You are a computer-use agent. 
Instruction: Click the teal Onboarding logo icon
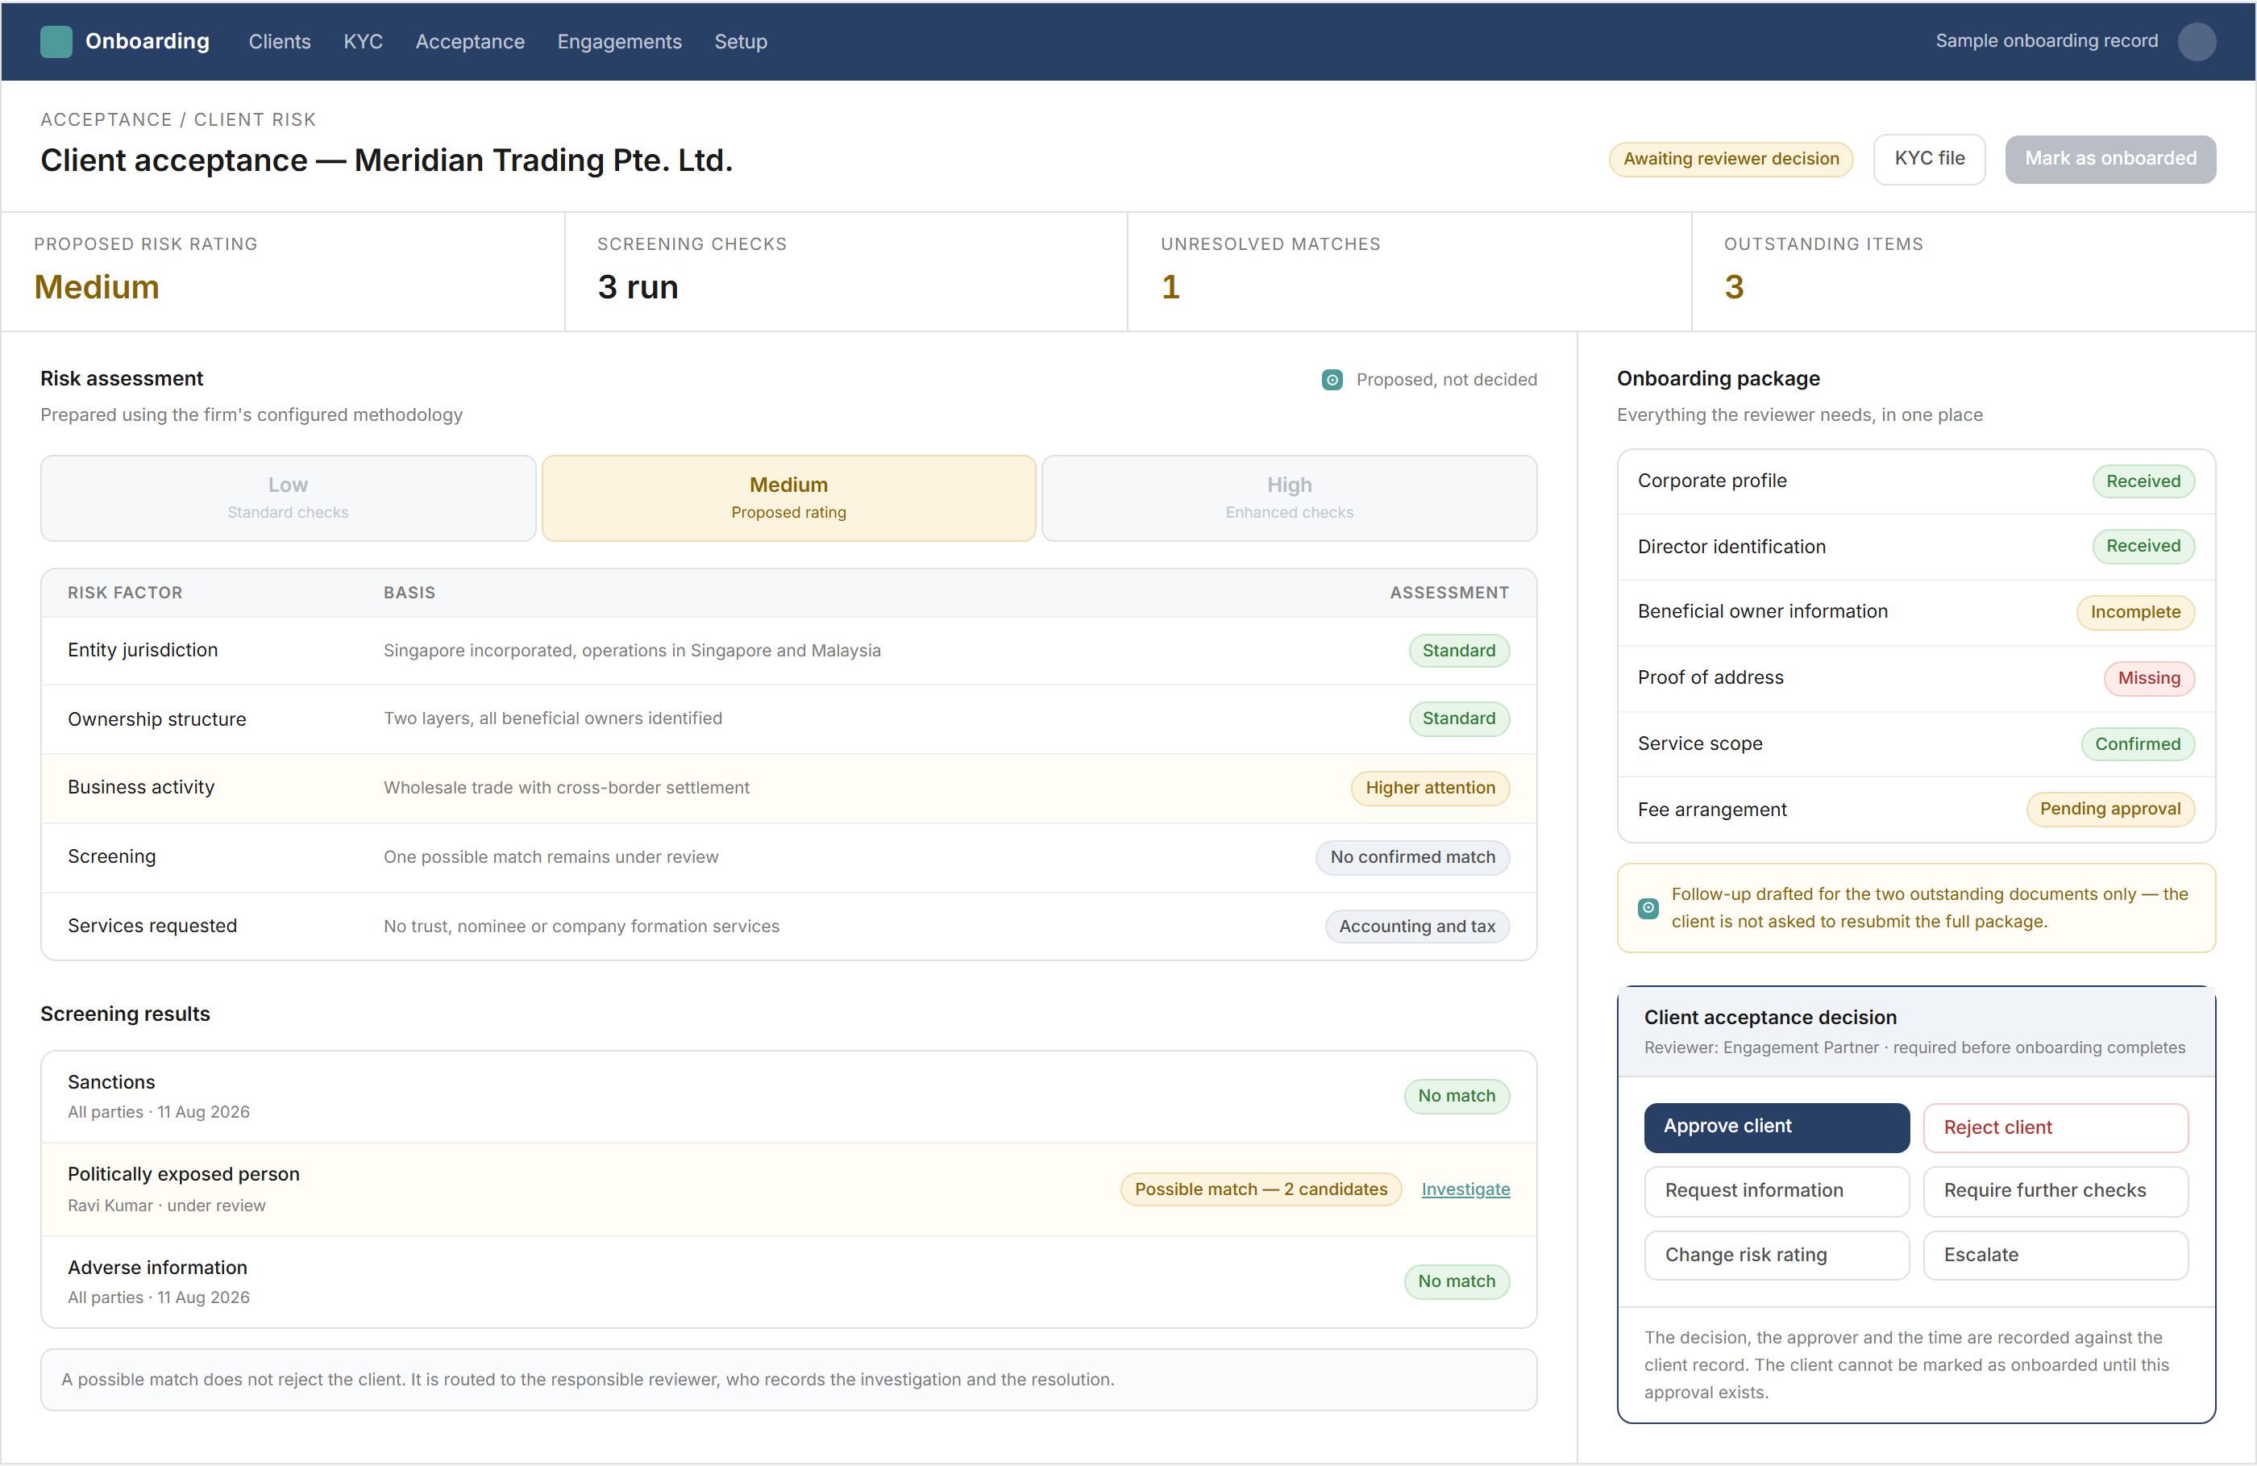pyautogui.click(x=56, y=42)
